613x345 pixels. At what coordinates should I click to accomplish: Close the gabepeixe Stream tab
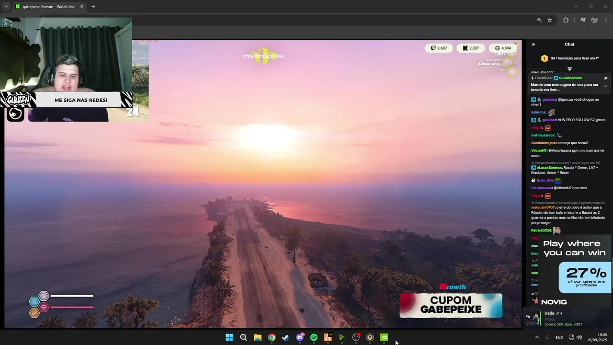click(81, 7)
